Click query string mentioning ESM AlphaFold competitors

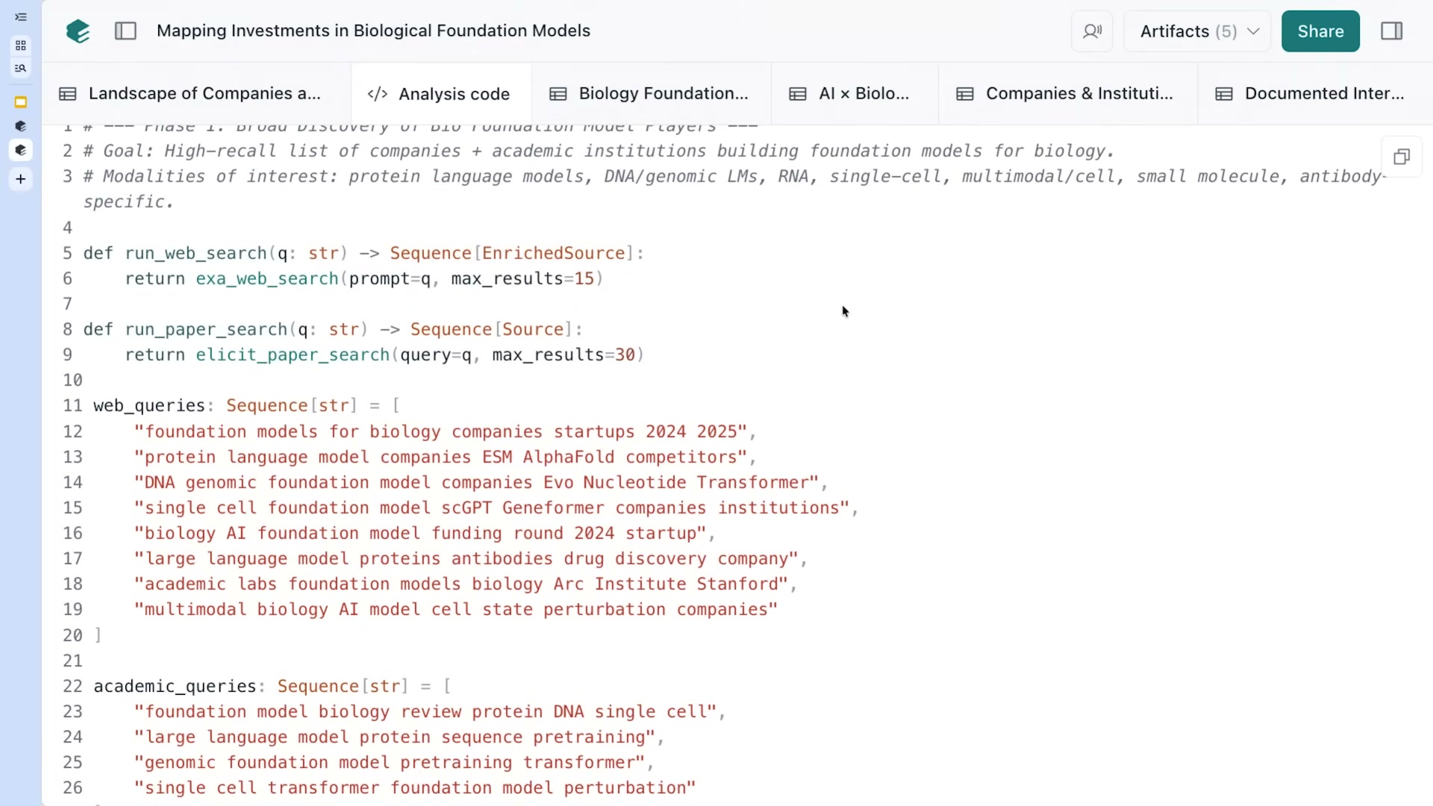pos(446,457)
